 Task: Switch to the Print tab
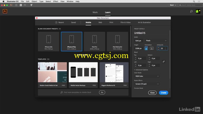pyautogui.click(x=111, y=23)
